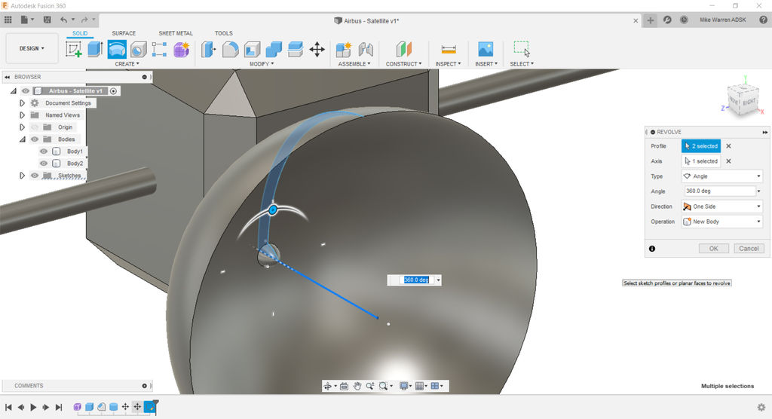
Task: Open the MODIFY menu
Action: [262, 64]
